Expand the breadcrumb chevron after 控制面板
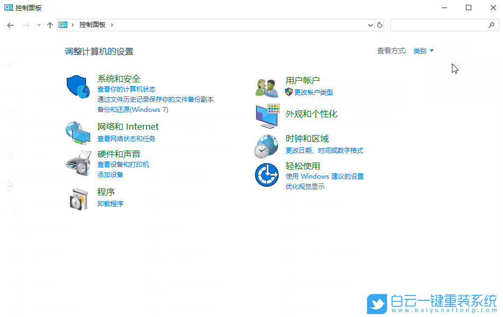Viewport: 503px width, 317px height. tap(112, 25)
